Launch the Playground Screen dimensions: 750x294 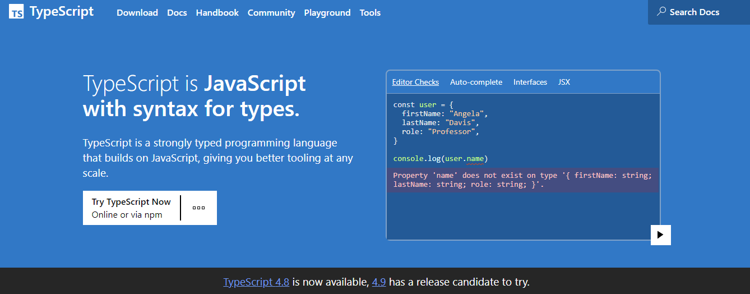(327, 12)
